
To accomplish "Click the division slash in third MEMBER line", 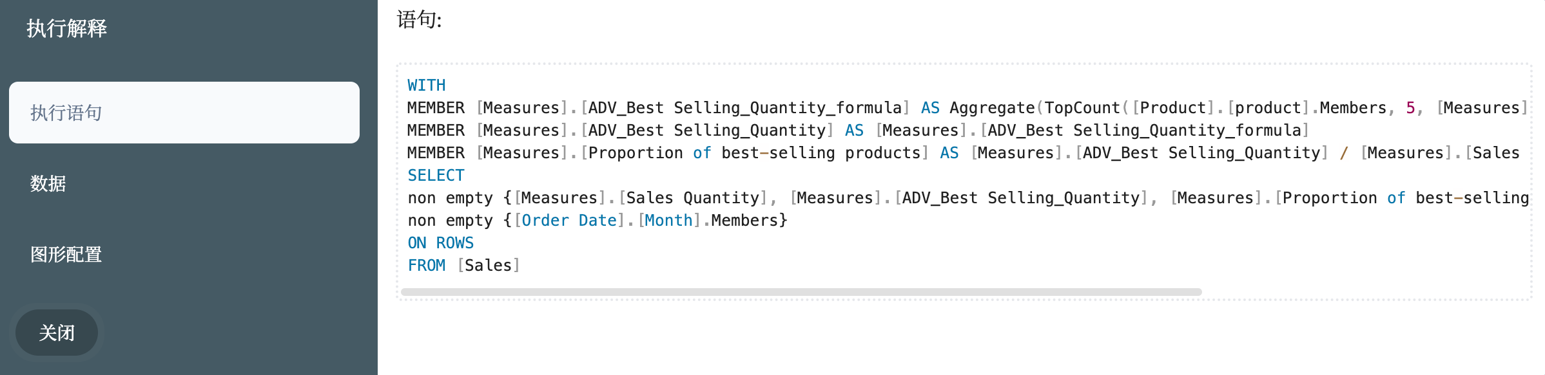I will [x=1344, y=153].
